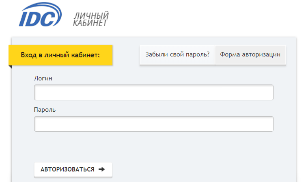Click the Пароль field label
The width and height of the screenshot is (308, 182).
click(45, 110)
